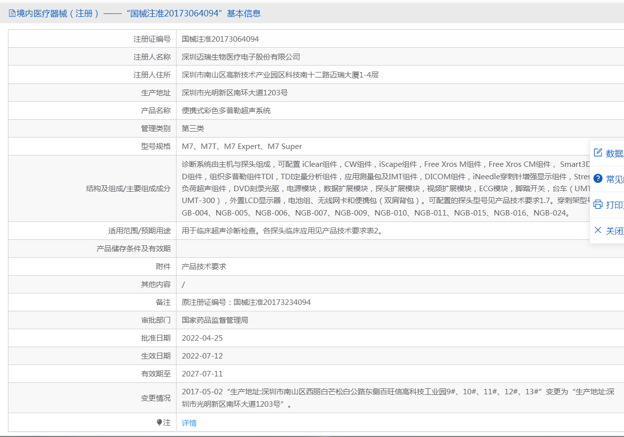
Task: Click the 型号规格 row label
Action: (x=156, y=146)
